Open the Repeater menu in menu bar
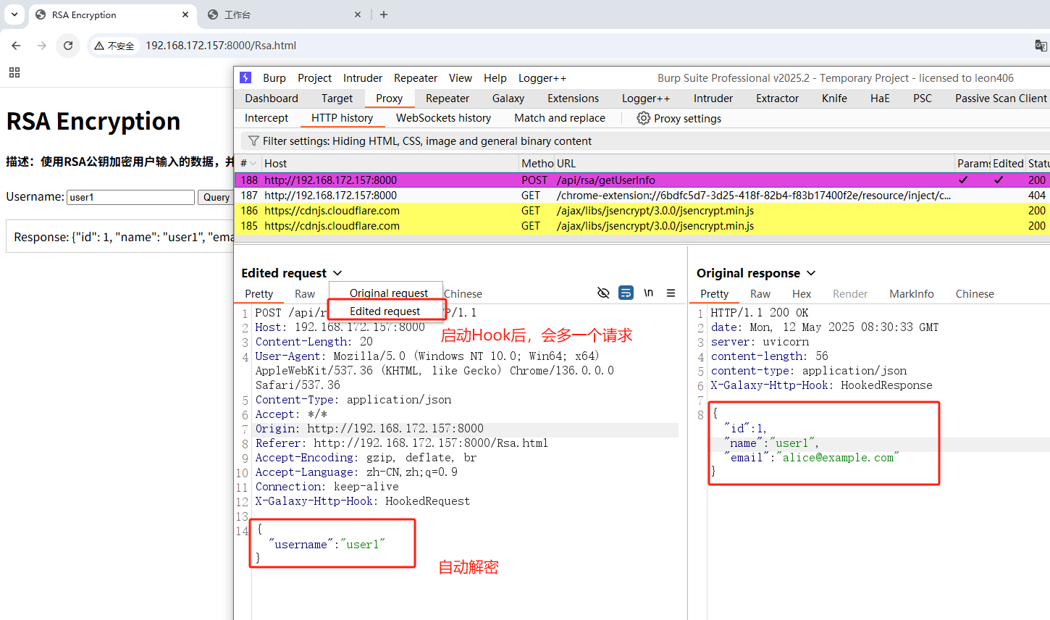 click(416, 77)
